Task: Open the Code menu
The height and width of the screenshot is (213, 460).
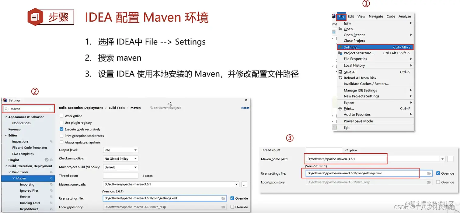Action: coord(391,16)
